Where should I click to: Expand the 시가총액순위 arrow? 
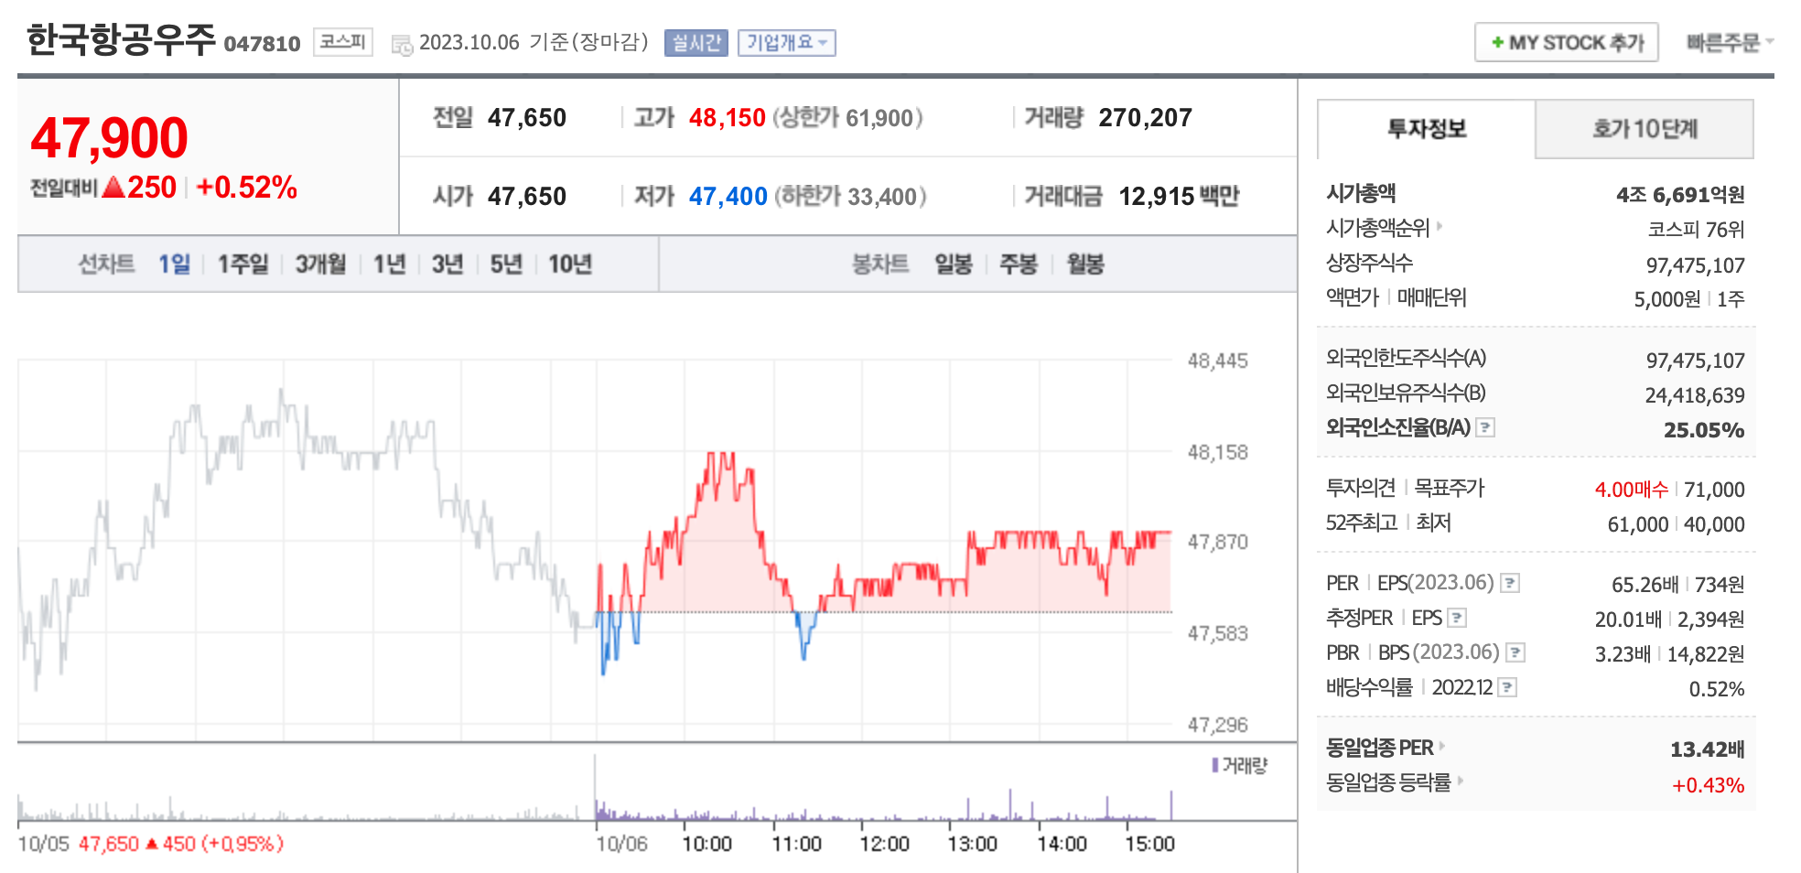point(1440,225)
